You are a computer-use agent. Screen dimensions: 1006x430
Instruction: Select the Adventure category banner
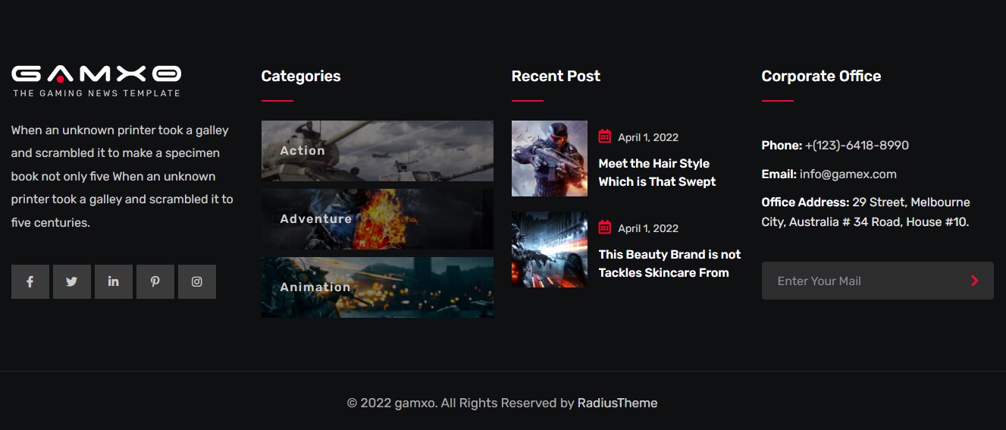(377, 219)
